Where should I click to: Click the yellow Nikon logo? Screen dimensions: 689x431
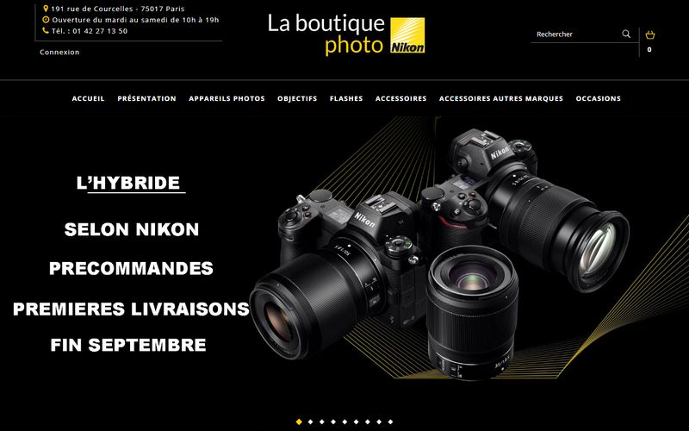407,35
